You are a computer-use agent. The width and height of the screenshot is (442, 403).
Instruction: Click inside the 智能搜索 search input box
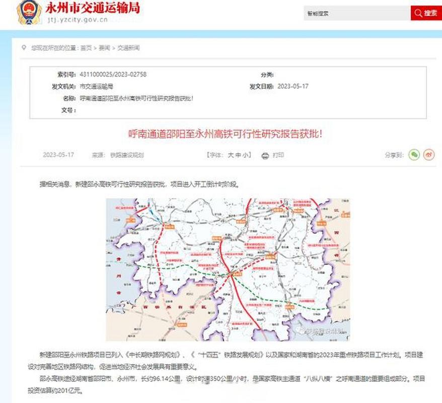[x=352, y=14]
